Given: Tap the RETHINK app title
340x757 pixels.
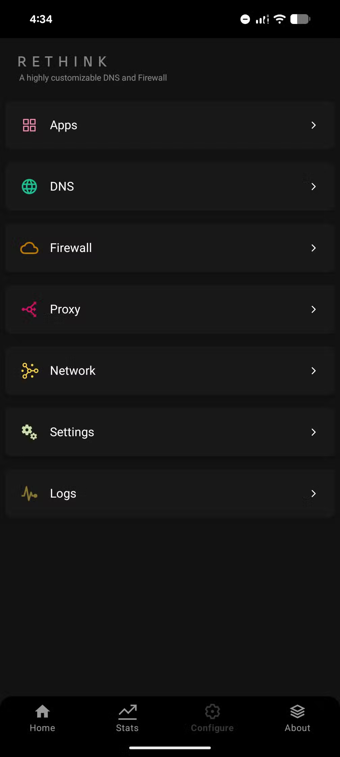Looking at the screenshot, I should pos(63,62).
